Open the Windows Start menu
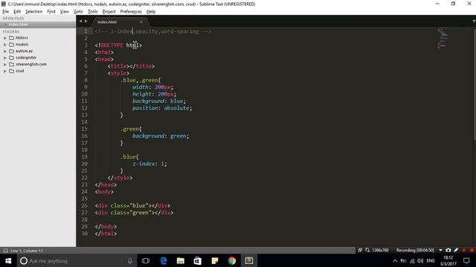 (8, 260)
